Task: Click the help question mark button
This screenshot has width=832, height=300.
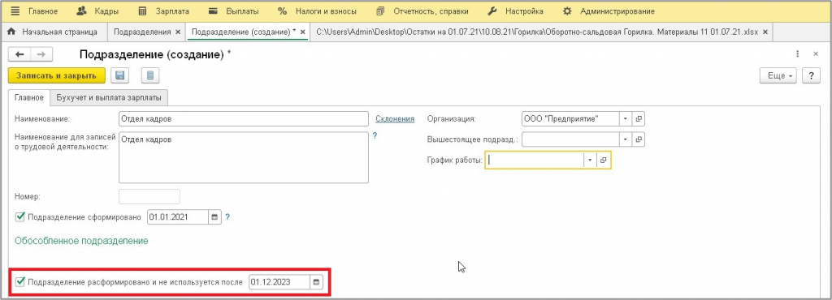Action: pos(811,75)
